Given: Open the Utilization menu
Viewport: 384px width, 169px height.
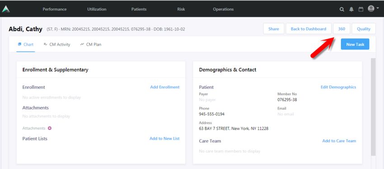Looking at the screenshot, I should point(97,9).
